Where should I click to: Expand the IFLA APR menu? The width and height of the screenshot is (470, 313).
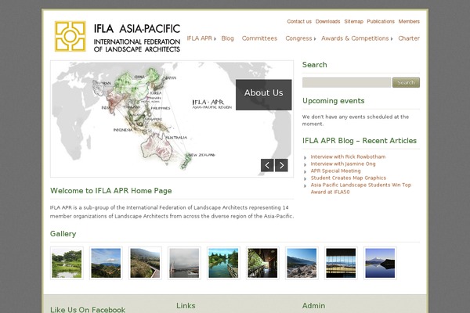click(x=201, y=38)
